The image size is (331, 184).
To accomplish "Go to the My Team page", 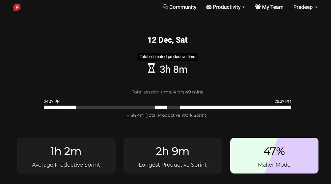I will 269,7.
